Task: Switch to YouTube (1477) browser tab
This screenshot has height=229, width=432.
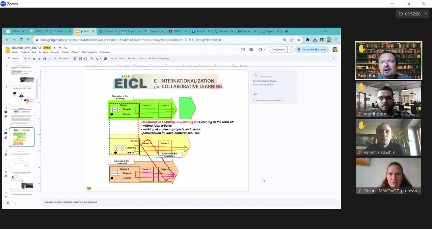Action: pyautogui.click(x=177, y=31)
